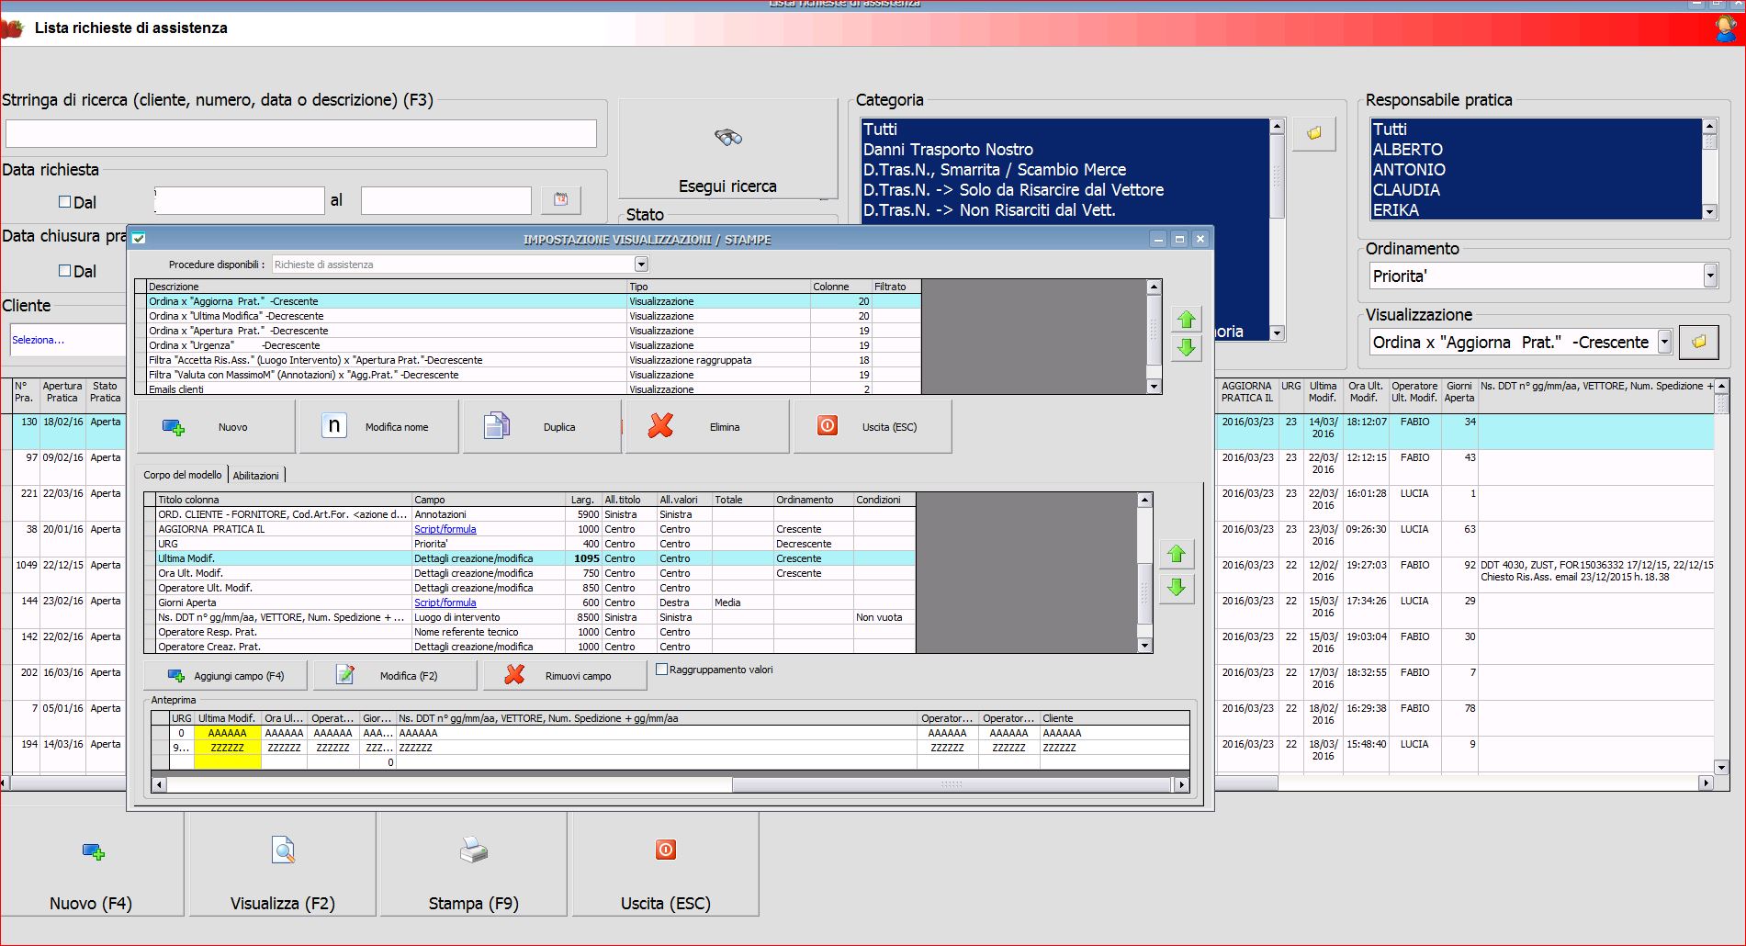The height and width of the screenshot is (946, 1746).
Task: Click the folder icon next to Categoria list
Action: pos(1313,133)
